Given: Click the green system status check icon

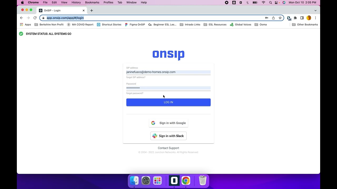Looking at the screenshot, I should [x=21, y=34].
